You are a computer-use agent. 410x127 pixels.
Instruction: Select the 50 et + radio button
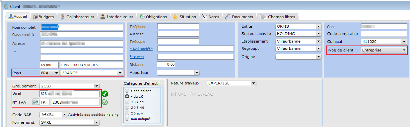[127, 113]
